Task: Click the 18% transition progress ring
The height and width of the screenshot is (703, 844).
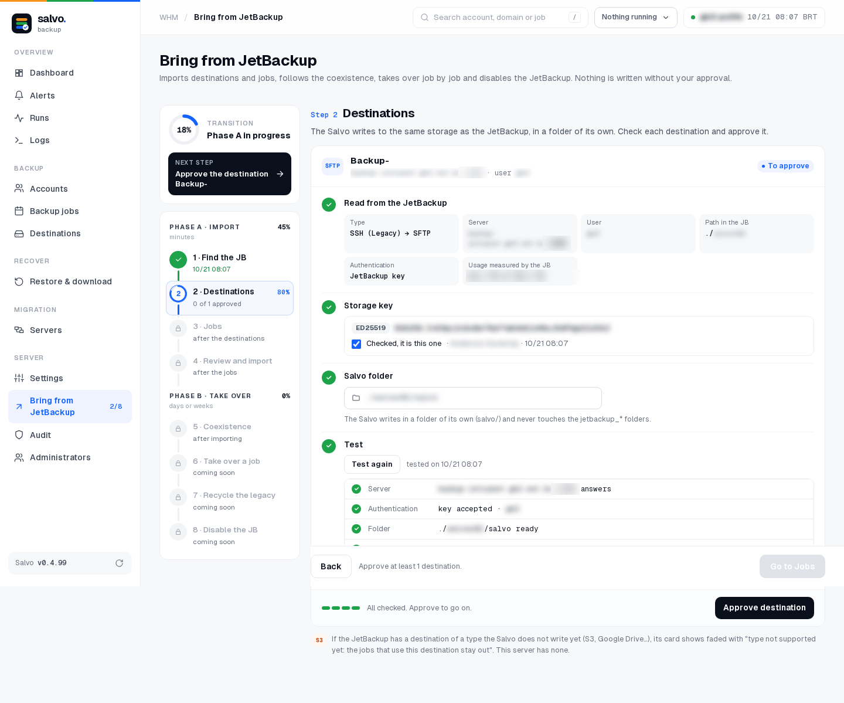Action: (x=184, y=130)
